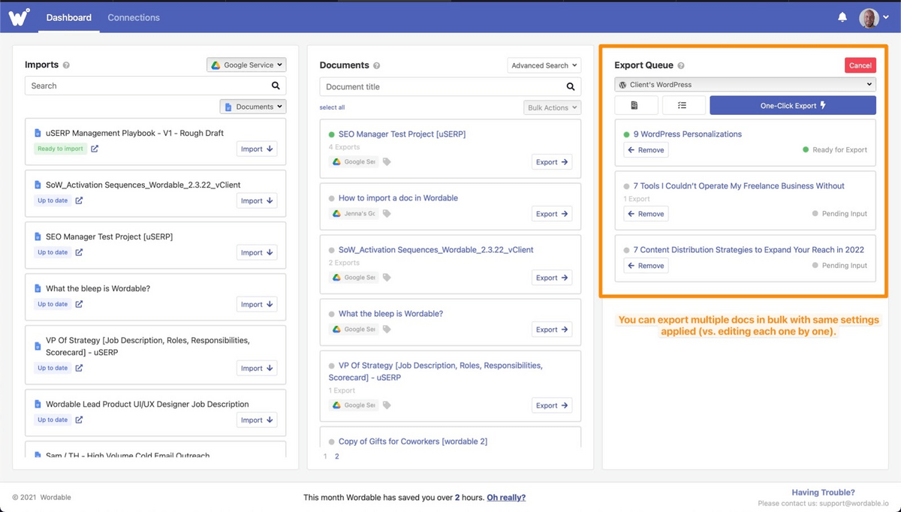Click the Document title search field
The image size is (901, 512).
[x=441, y=87]
